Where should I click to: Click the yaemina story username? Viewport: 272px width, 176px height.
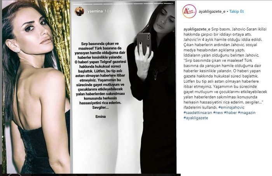[x=95, y=11]
